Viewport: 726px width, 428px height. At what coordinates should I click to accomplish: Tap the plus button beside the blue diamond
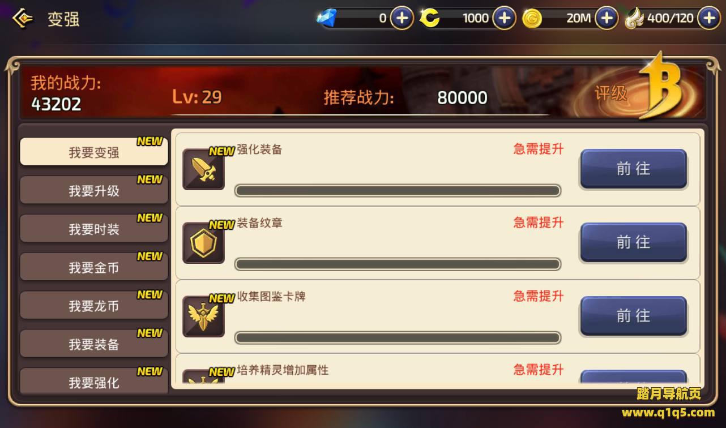pos(402,18)
